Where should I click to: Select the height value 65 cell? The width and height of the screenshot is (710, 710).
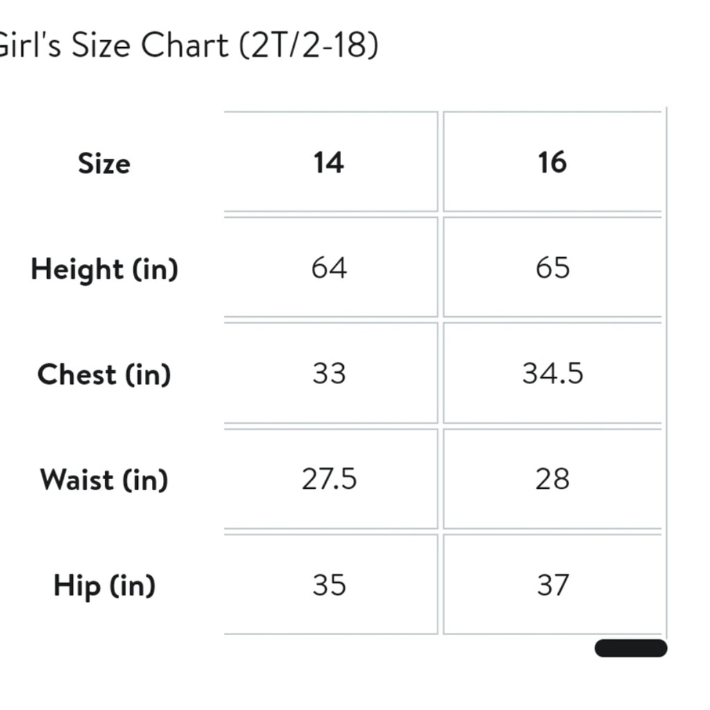click(552, 268)
